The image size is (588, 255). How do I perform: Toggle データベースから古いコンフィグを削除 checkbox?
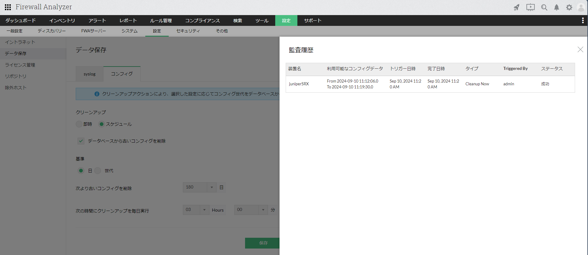81,141
